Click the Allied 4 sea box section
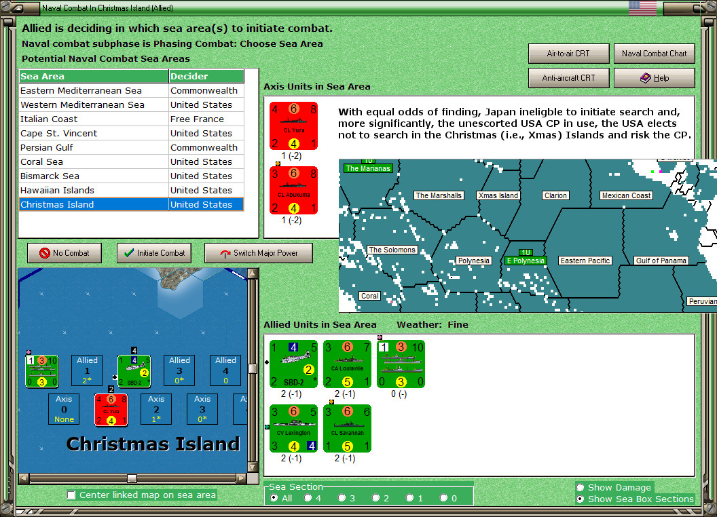The width and height of the screenshot is (717, 517). tap(225, 370)
